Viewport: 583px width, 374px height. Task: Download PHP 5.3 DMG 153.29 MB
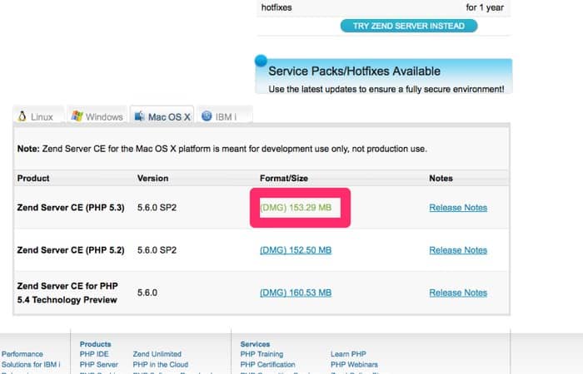click(296, 208)
